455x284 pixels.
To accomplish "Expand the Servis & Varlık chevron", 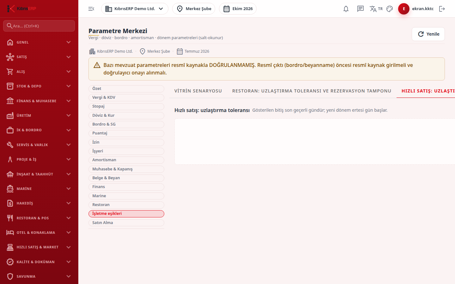I will coord(69,145).
